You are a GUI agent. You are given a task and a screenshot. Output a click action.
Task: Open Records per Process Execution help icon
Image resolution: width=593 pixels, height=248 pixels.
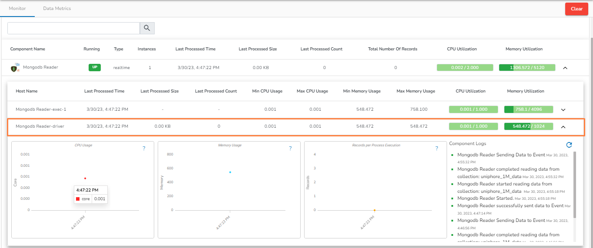tap(437, 149)
